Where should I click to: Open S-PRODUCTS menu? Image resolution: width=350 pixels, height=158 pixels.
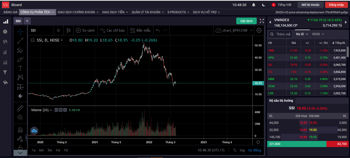tap(178, 12)
